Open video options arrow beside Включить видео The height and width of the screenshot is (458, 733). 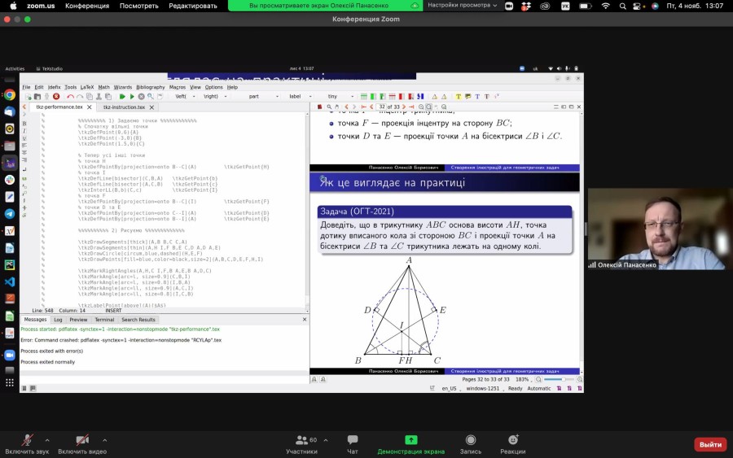(105, 440)
